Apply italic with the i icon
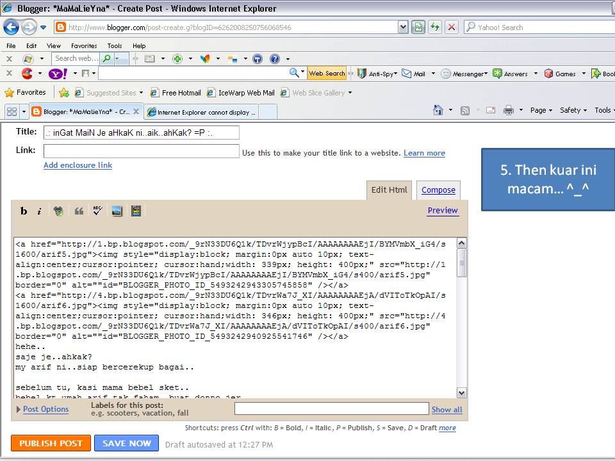The image size is (615, 461). 39,211
